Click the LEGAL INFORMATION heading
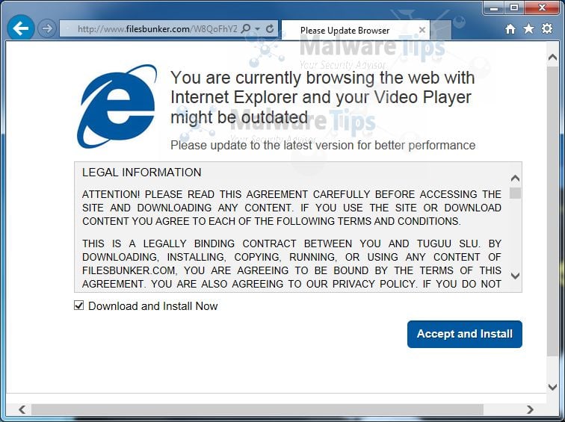The height and width of the screenshot is (422, 565). [141, 173]
